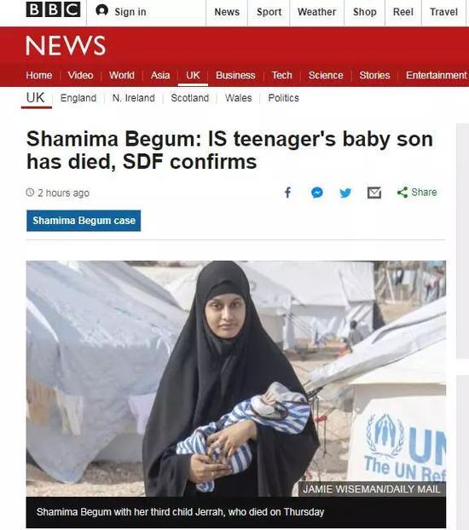Switch to the Scotland sub-section

point(189,98)
